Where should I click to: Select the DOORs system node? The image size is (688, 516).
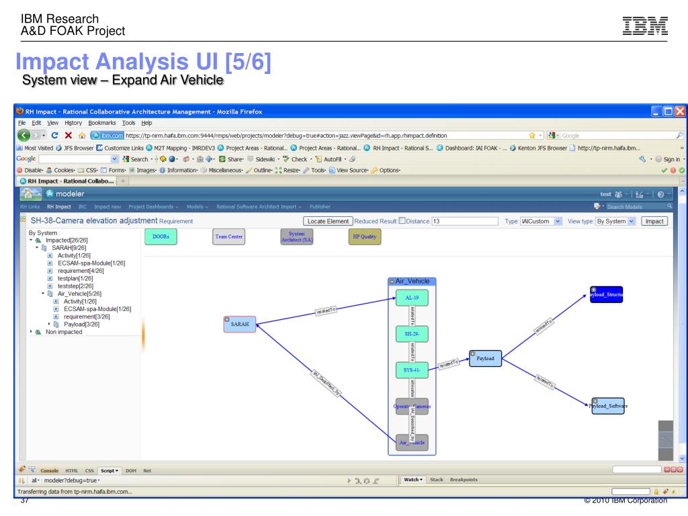tap(161, 236)
